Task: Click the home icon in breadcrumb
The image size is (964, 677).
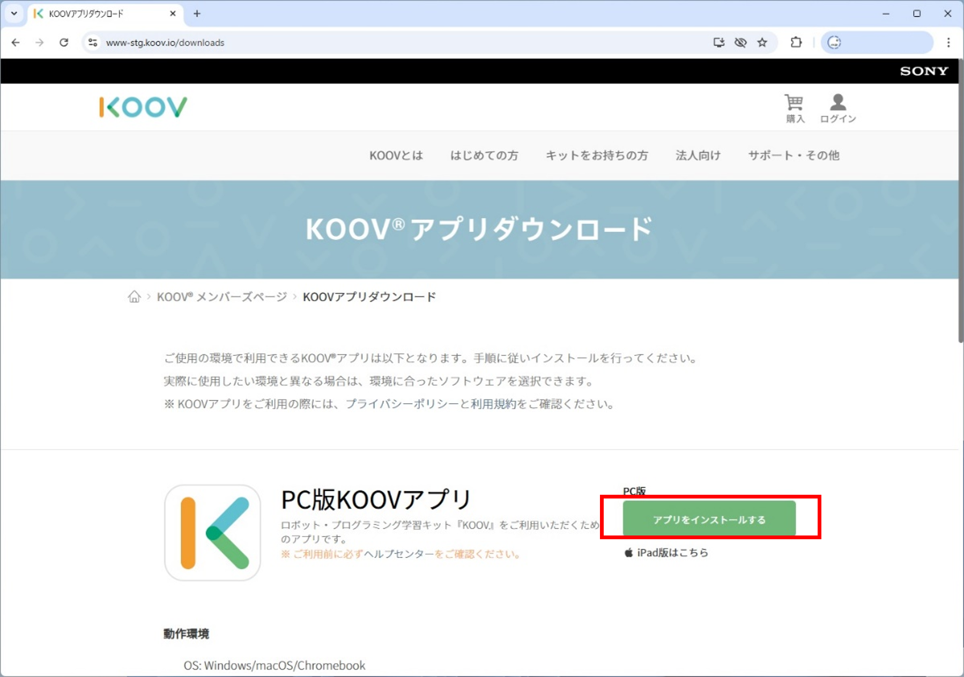Action: click(x=134, y=296)
